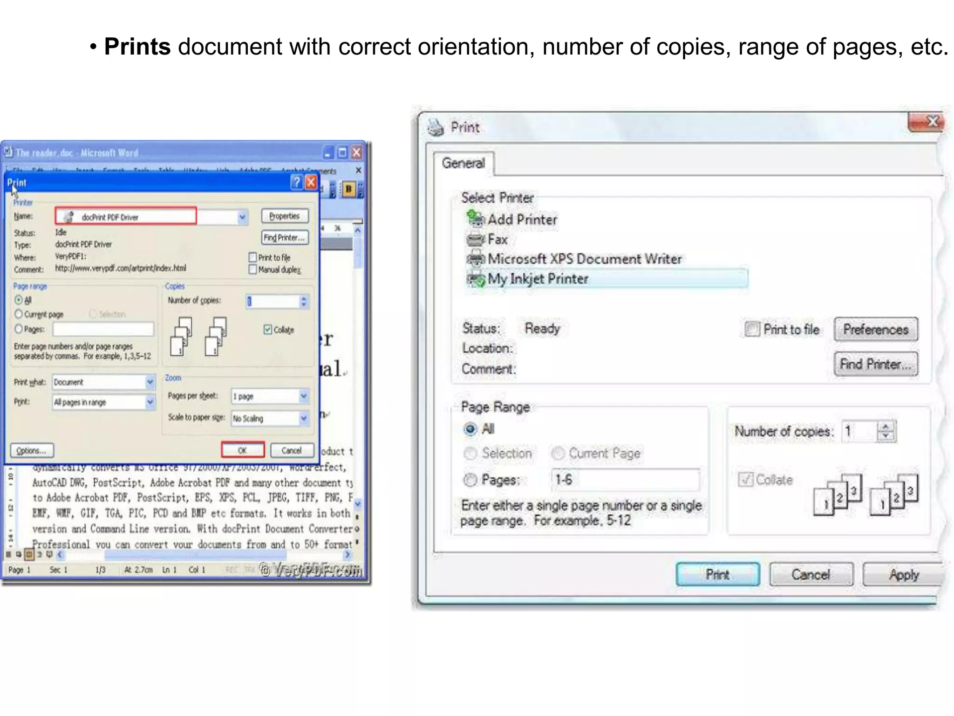Click Cancel in the right Print dialog
The image size is (954, 716).
tap(811, 574)
